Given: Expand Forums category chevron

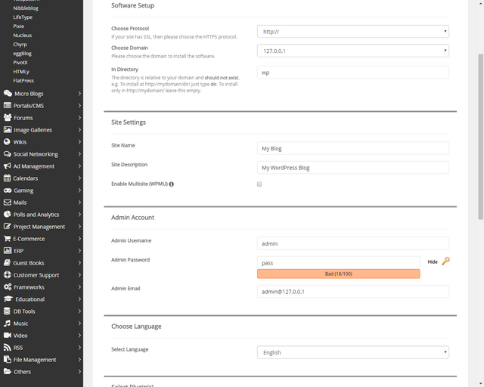Looking at the screenshot, I should click(79, 118).
